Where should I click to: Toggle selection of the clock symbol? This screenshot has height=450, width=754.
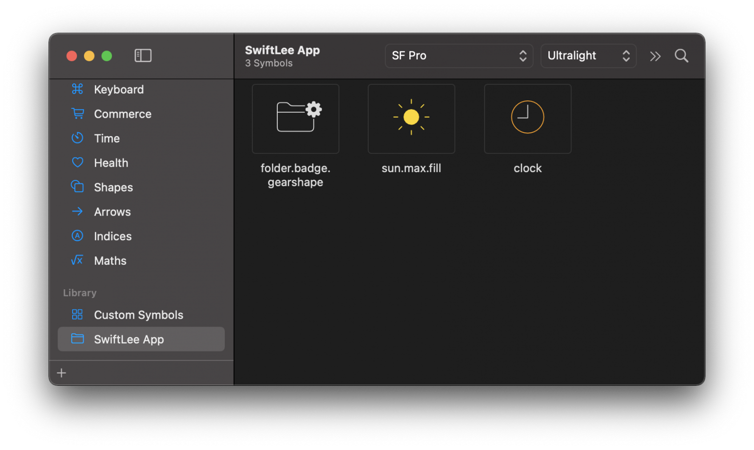[x=527, y=118]
